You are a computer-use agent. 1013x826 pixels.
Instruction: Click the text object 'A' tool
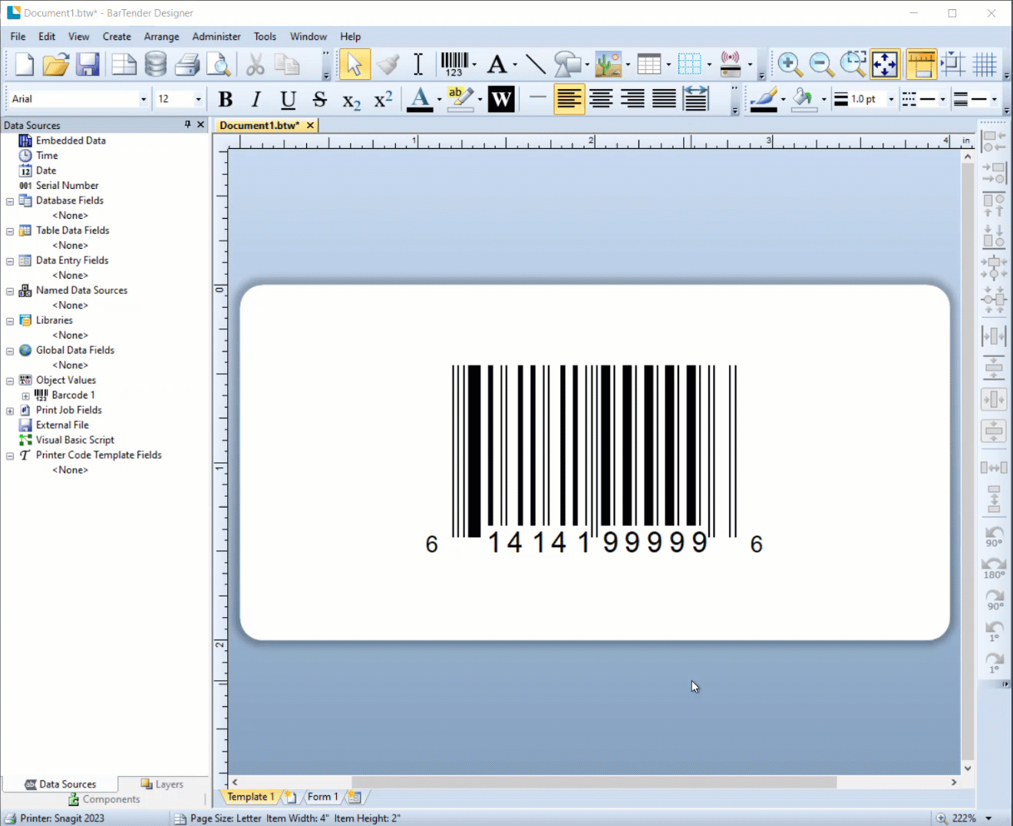497,64
